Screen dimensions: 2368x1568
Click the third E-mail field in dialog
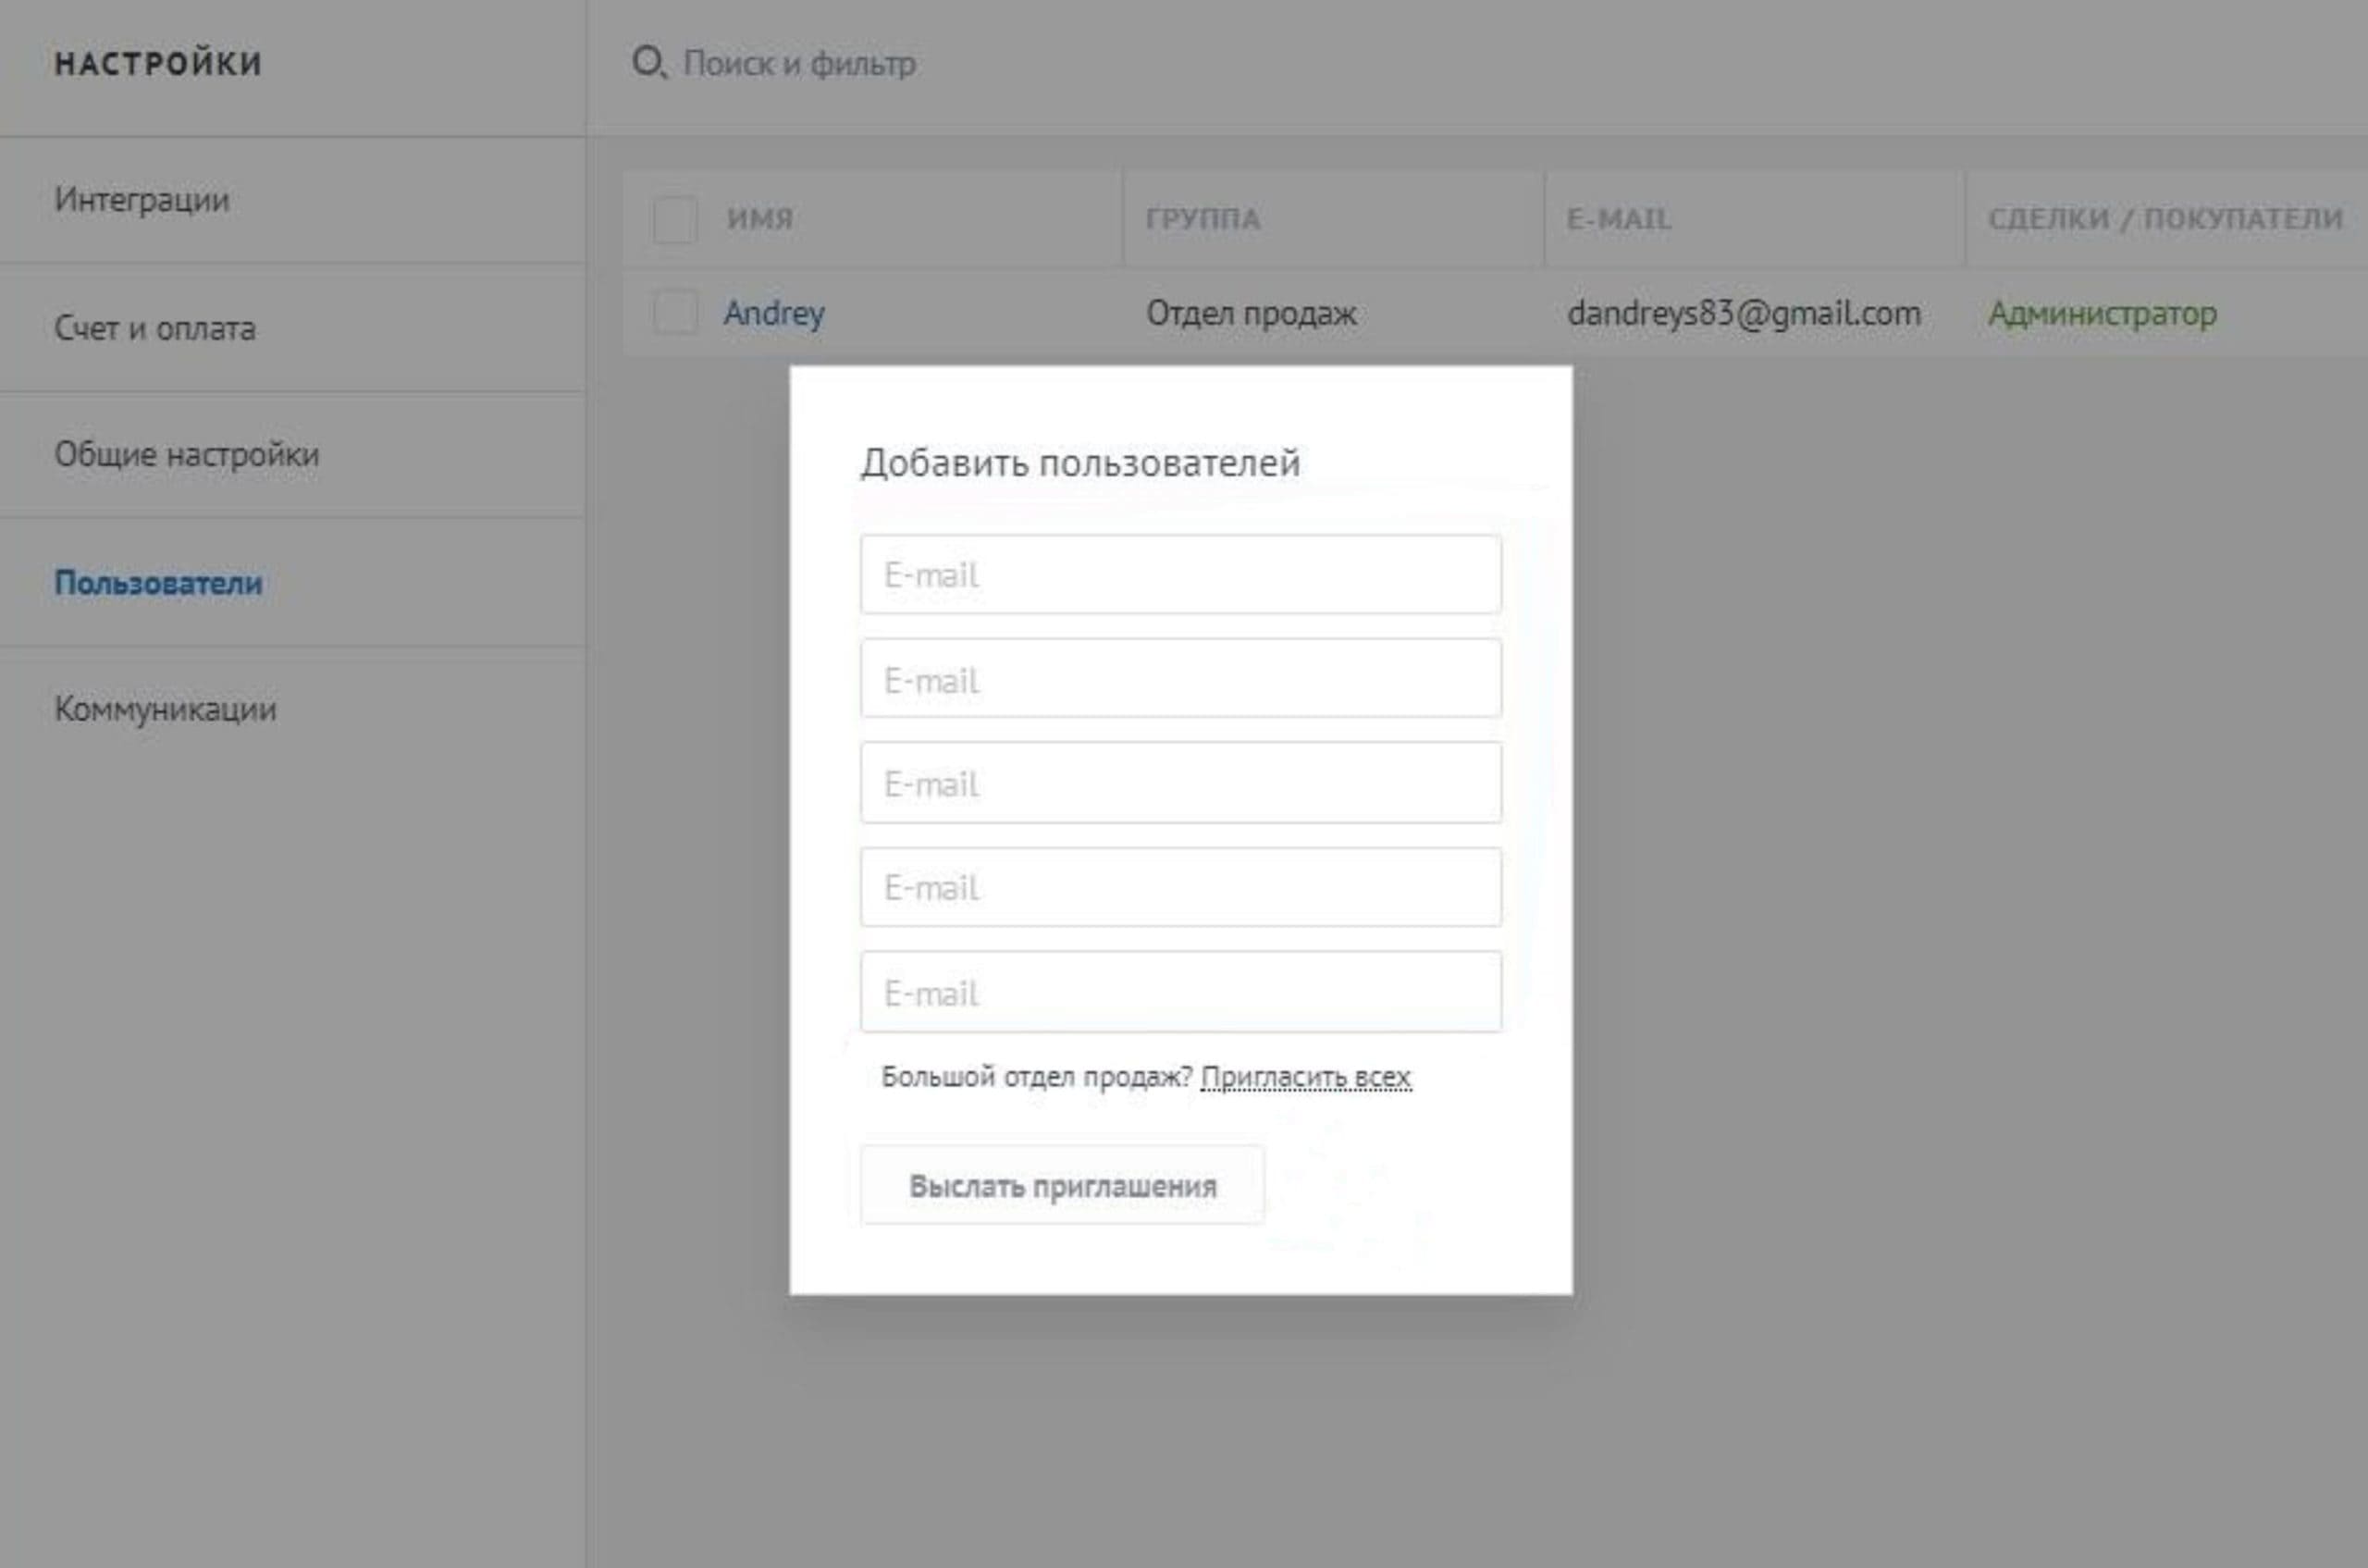coord(1180,783)
